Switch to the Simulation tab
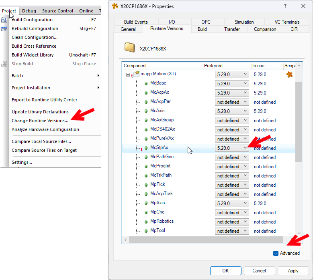 coord(244,22)
